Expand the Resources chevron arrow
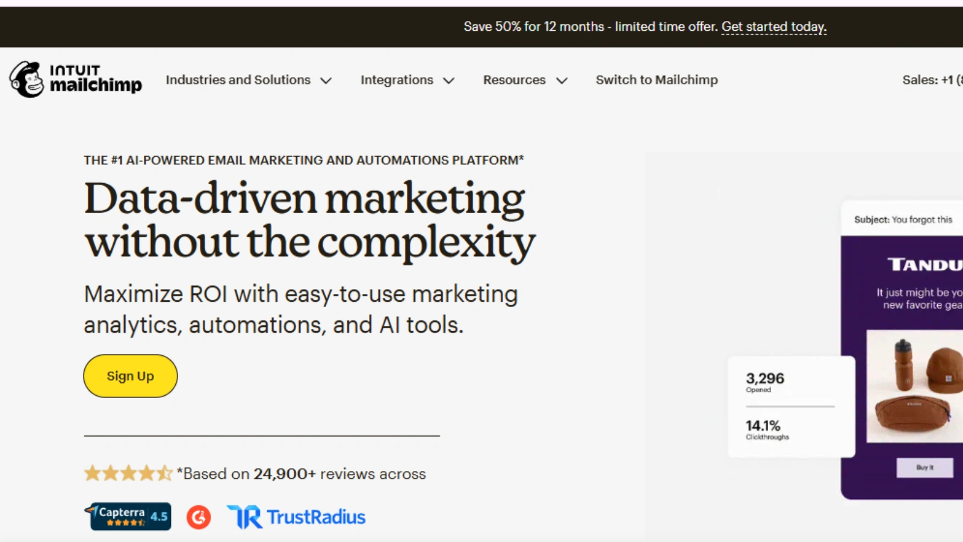 tap(562, 81)
